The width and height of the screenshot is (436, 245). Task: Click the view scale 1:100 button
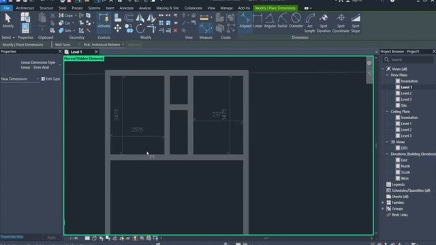point(74,238)
